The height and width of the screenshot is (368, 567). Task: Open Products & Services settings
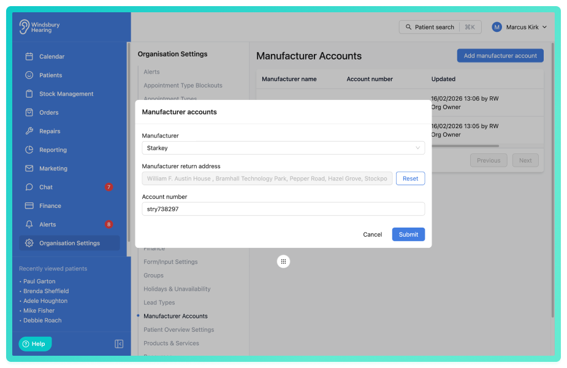[x=171, y=343]
